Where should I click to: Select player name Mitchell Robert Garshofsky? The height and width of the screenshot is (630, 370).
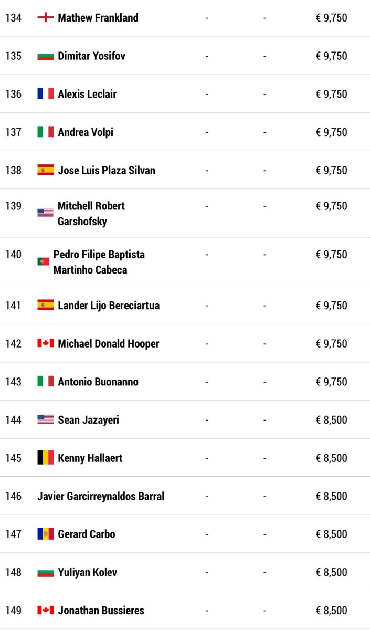pyautogui.click(x=91, y=214)
